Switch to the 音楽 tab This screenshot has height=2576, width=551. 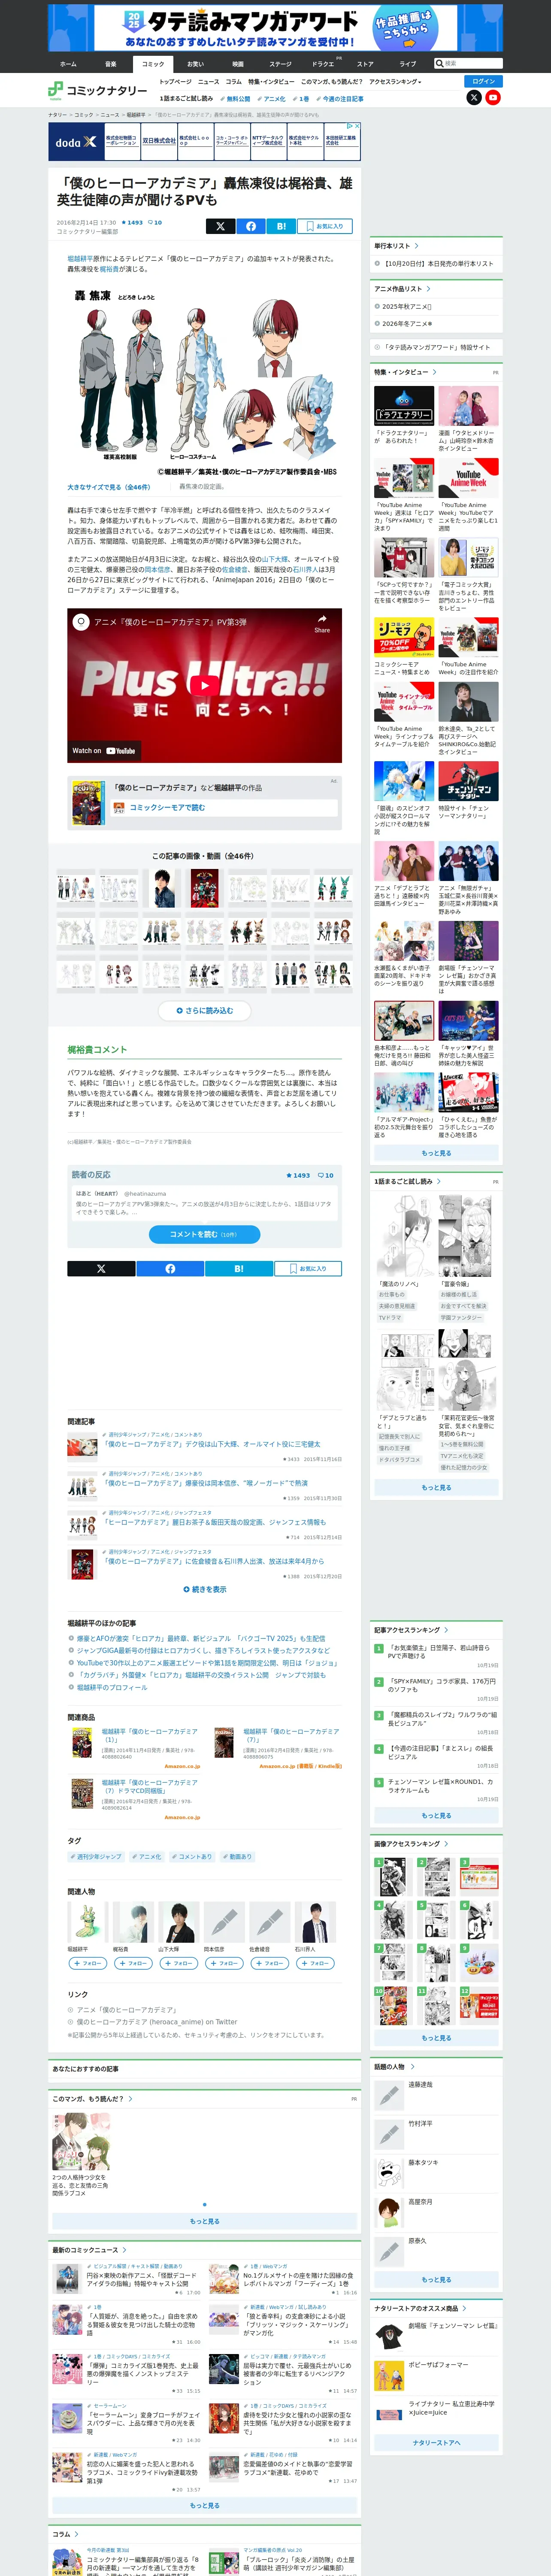[111, 63]
